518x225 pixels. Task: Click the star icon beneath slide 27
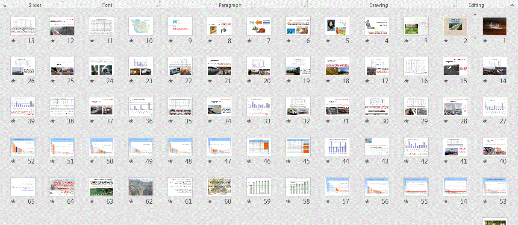[485, 121]
